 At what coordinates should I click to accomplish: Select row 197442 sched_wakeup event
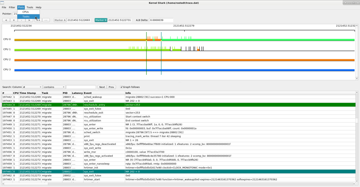pyautogui.click(x=179, y=97)
